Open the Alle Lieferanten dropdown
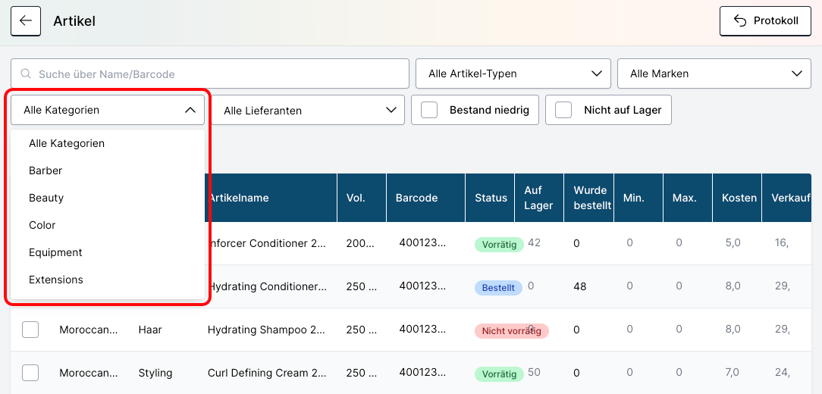This screenshot has height=394, width=822. pyautogui.click(x=308, y=110)
